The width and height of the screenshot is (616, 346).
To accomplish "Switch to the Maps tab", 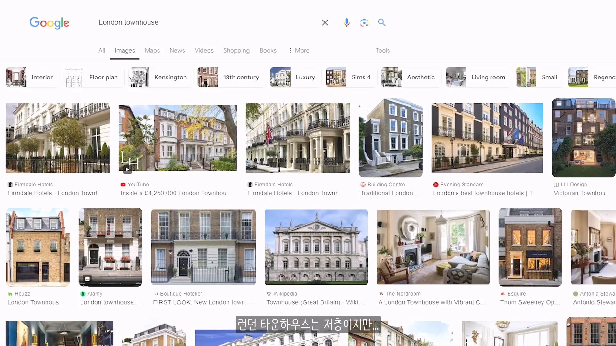I will pyautogui.click(x=152, y=50).
